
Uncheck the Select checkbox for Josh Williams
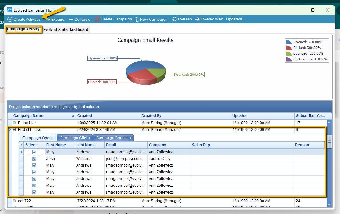[34, 159]
